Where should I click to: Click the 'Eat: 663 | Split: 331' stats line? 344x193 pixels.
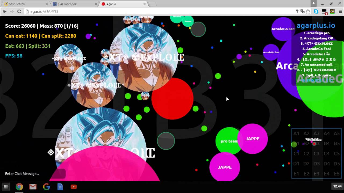(28, 46)
